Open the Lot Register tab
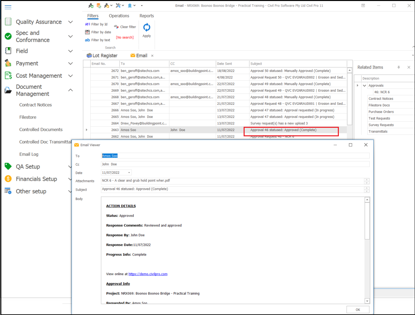The width and height of the screenshot is (415, 315). click(x=102, y=56)
